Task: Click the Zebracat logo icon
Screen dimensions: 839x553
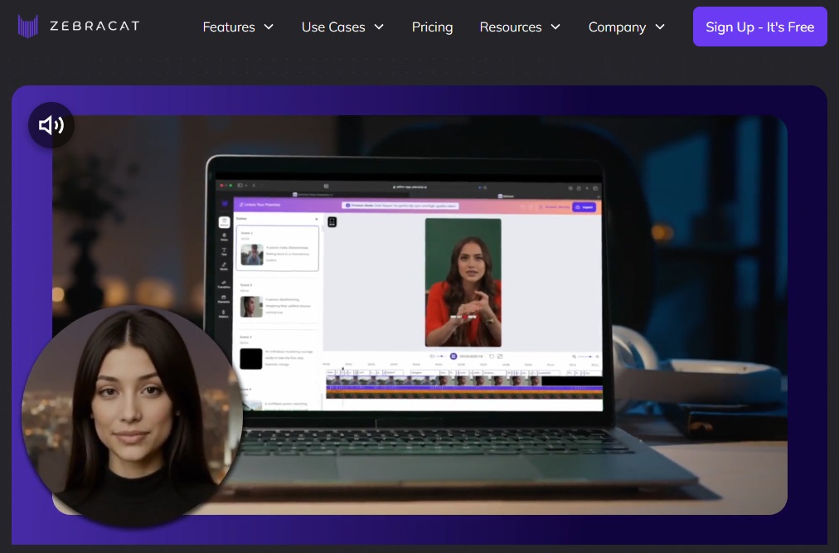Action: [x=28, y=27]
